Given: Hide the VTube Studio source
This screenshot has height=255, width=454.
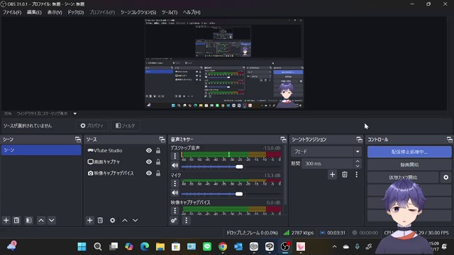Looking at the screenshot, I should (x=149, y=150).
